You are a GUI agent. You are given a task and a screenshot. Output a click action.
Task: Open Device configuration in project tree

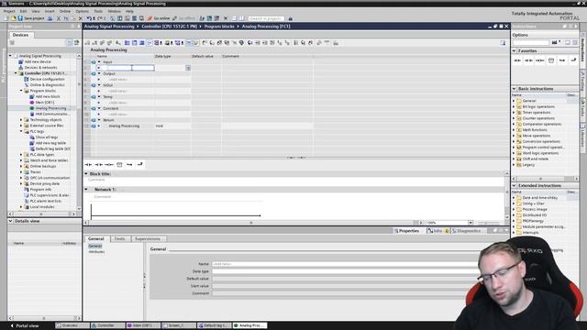[47, 79]
